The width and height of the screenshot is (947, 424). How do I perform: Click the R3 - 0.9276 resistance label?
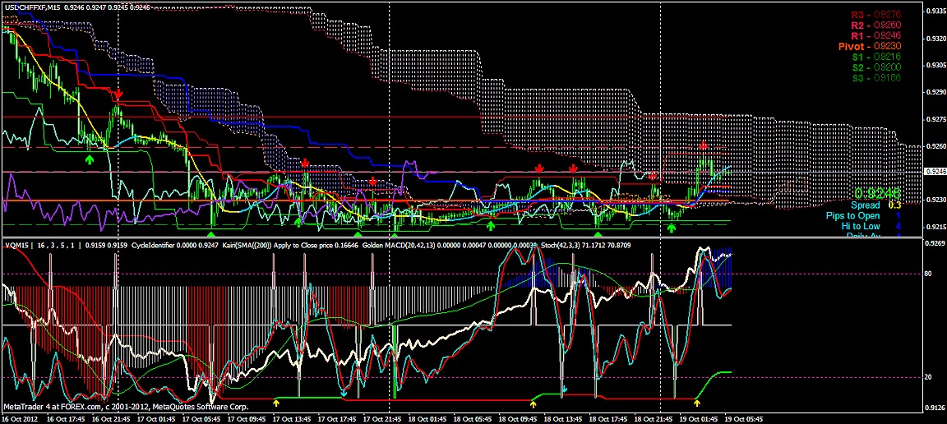tap(876, 15)
